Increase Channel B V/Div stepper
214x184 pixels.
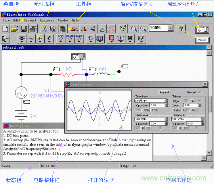[203, 118]
